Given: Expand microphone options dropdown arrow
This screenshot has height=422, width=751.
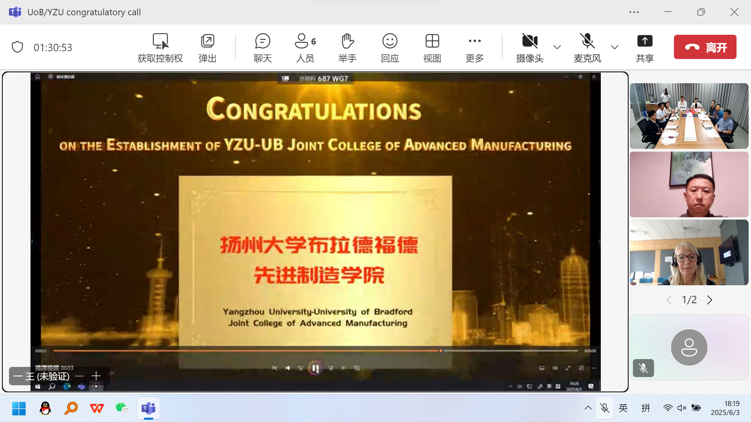Looking at the screenshot, I should (x=615, y=47).
